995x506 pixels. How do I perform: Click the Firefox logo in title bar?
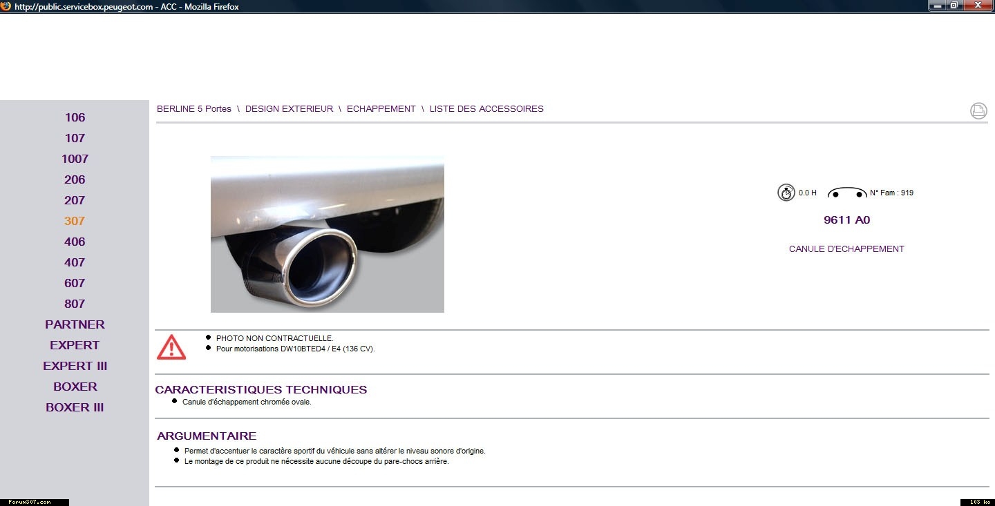[x=6, y=6]
